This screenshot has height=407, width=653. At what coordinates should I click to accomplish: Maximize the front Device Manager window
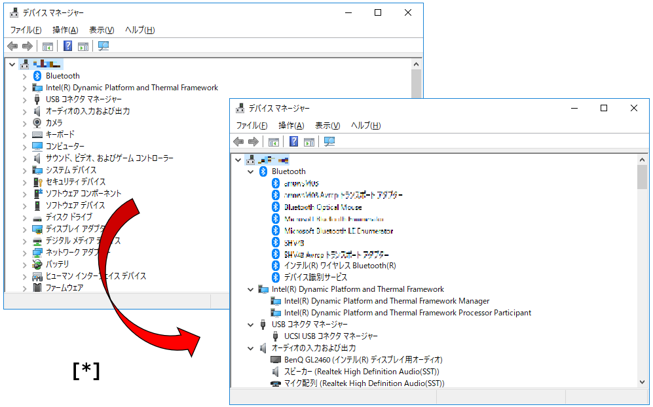[603, 108]
